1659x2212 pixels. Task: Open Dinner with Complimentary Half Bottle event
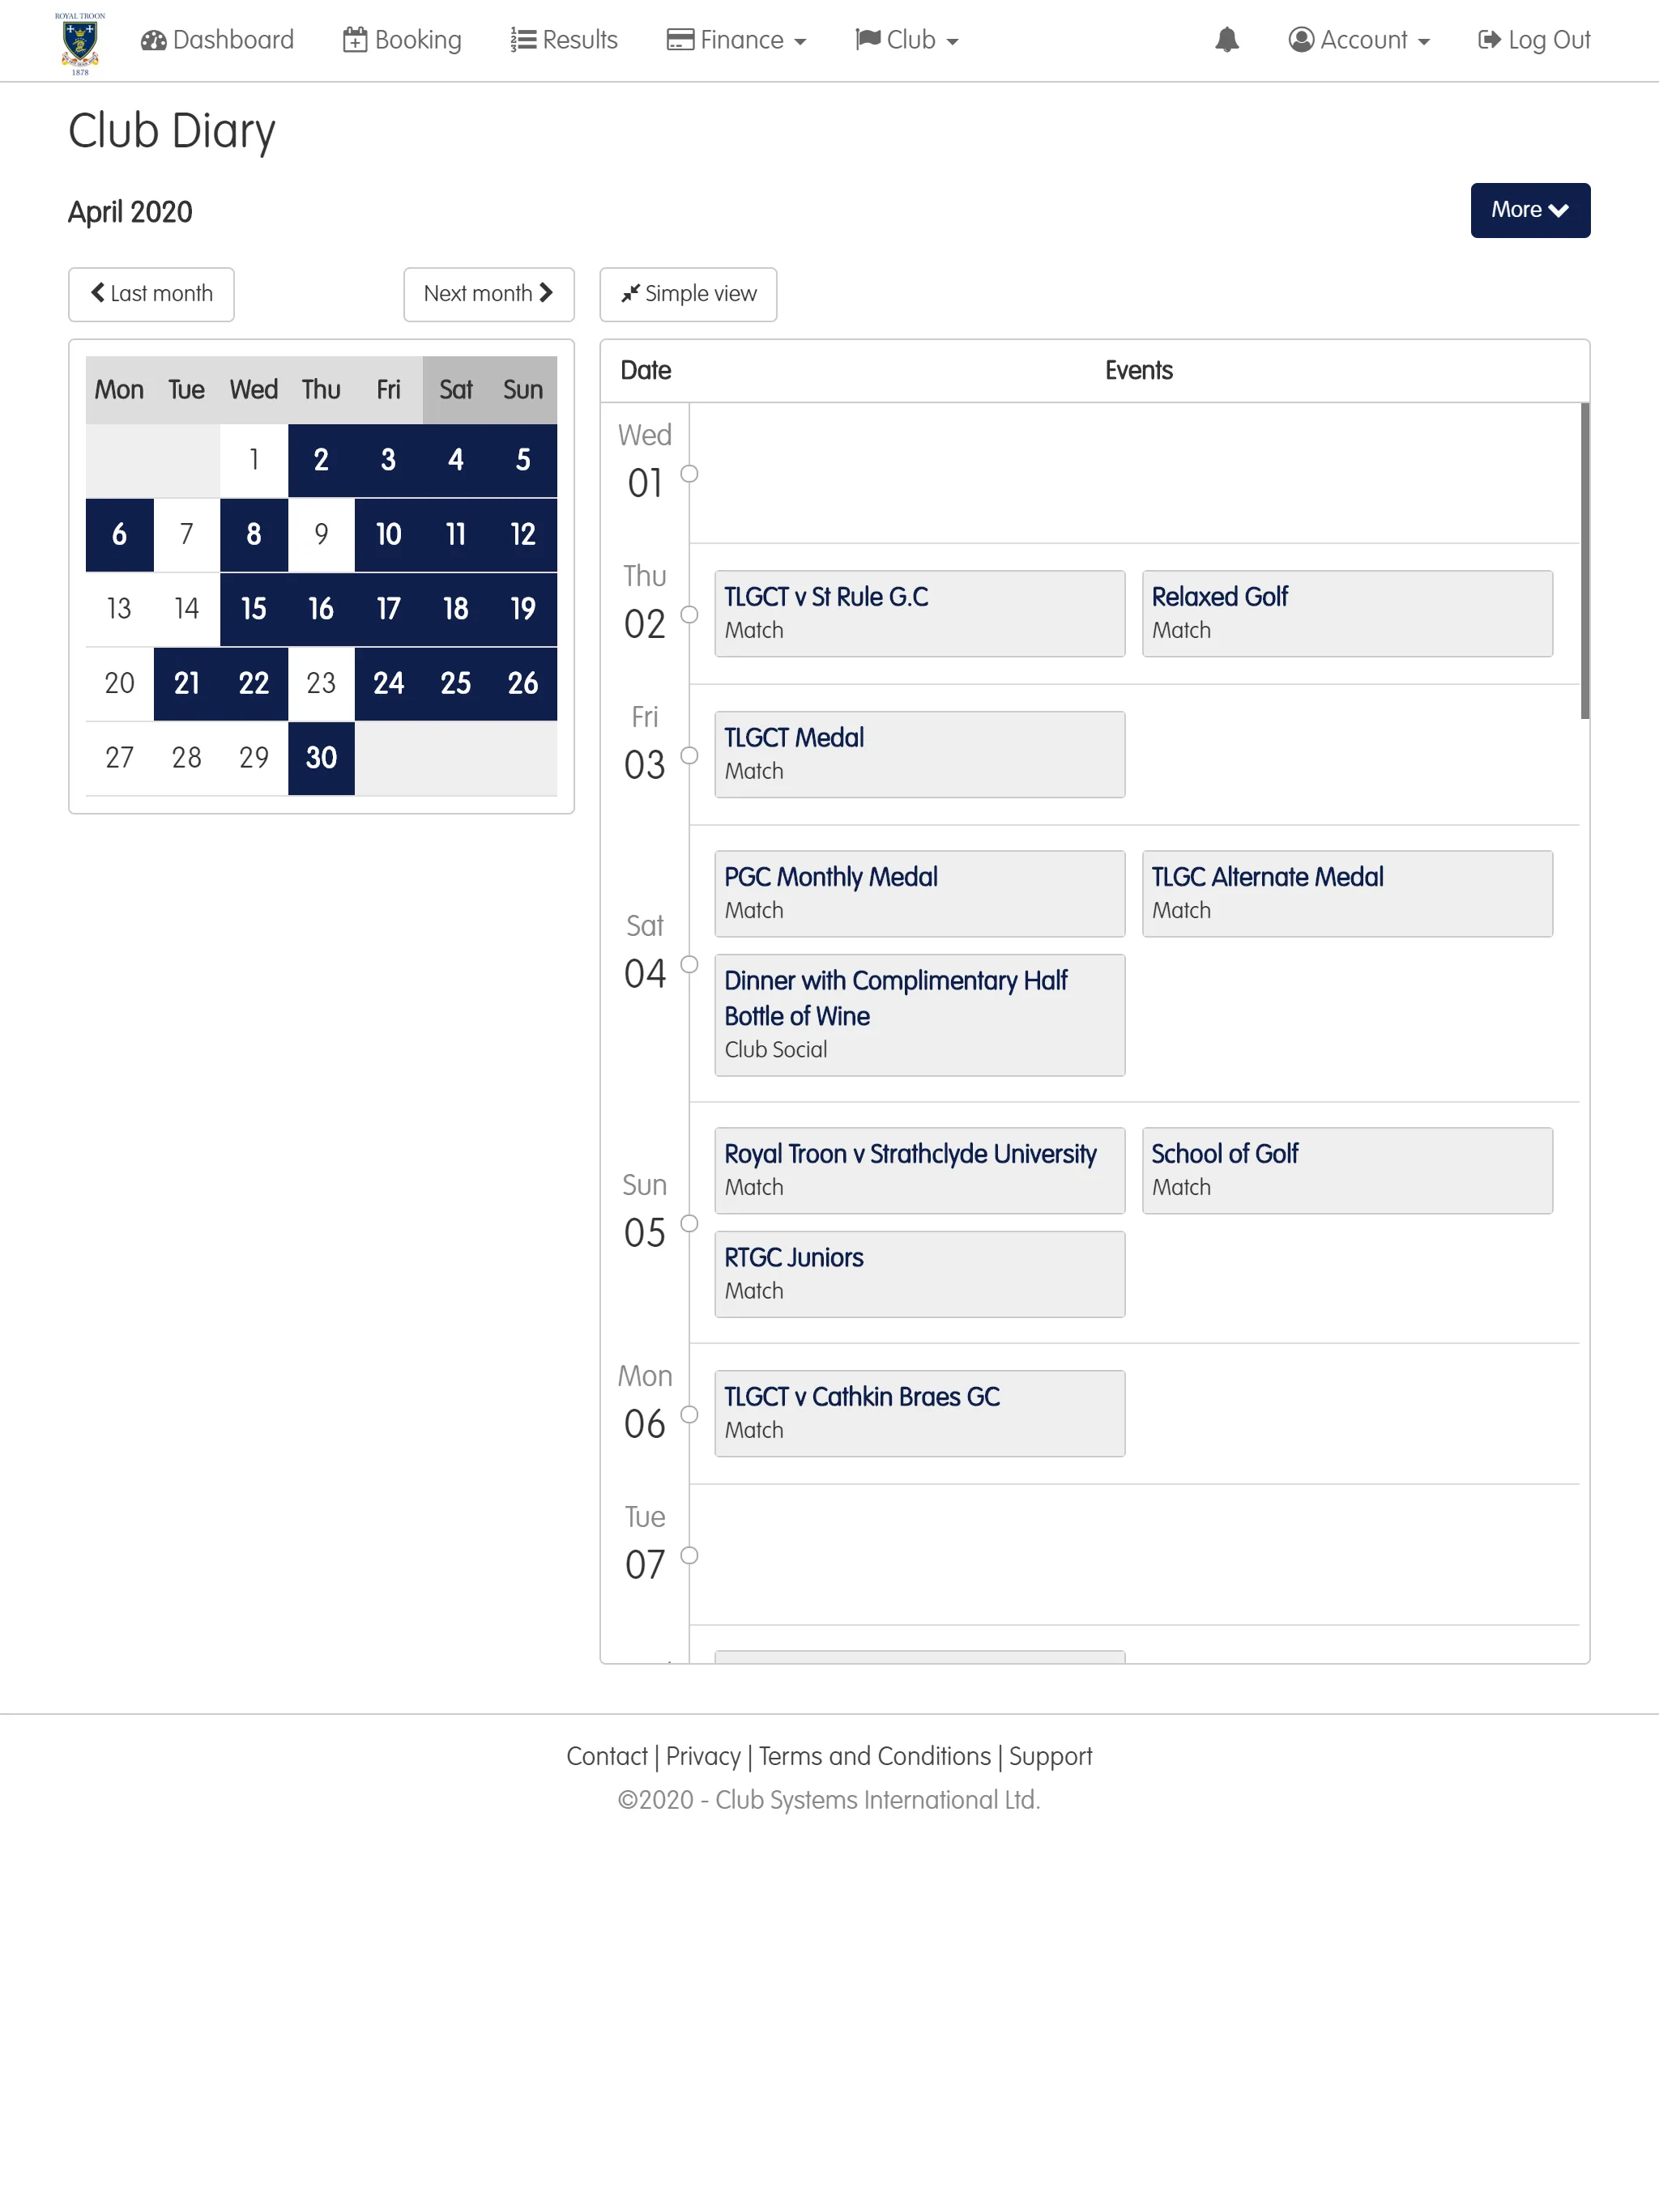coord(919,1014)
